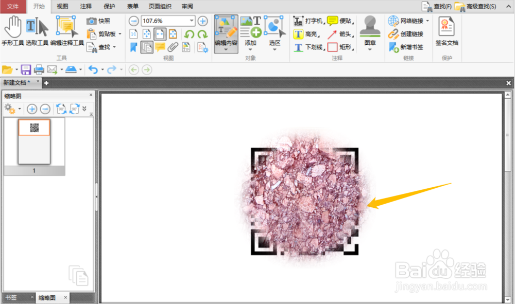Expand the Edit Content (编辑内容) dropdown arrow
Screen dimensions: 515x304
[x=226, y=49]
